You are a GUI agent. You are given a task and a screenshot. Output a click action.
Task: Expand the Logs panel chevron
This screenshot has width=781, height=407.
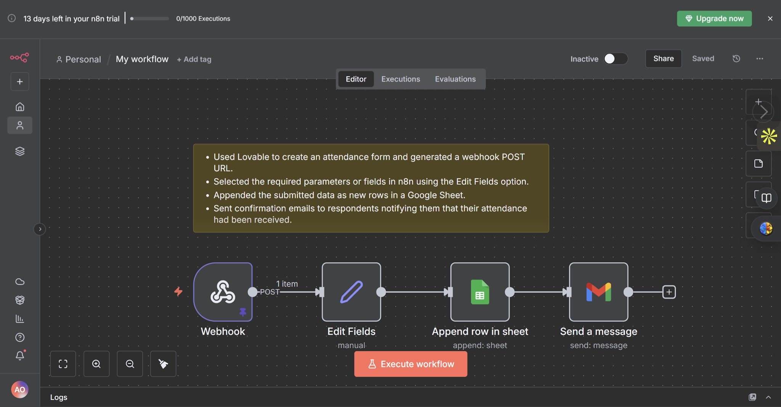click(x=768, y=397)
